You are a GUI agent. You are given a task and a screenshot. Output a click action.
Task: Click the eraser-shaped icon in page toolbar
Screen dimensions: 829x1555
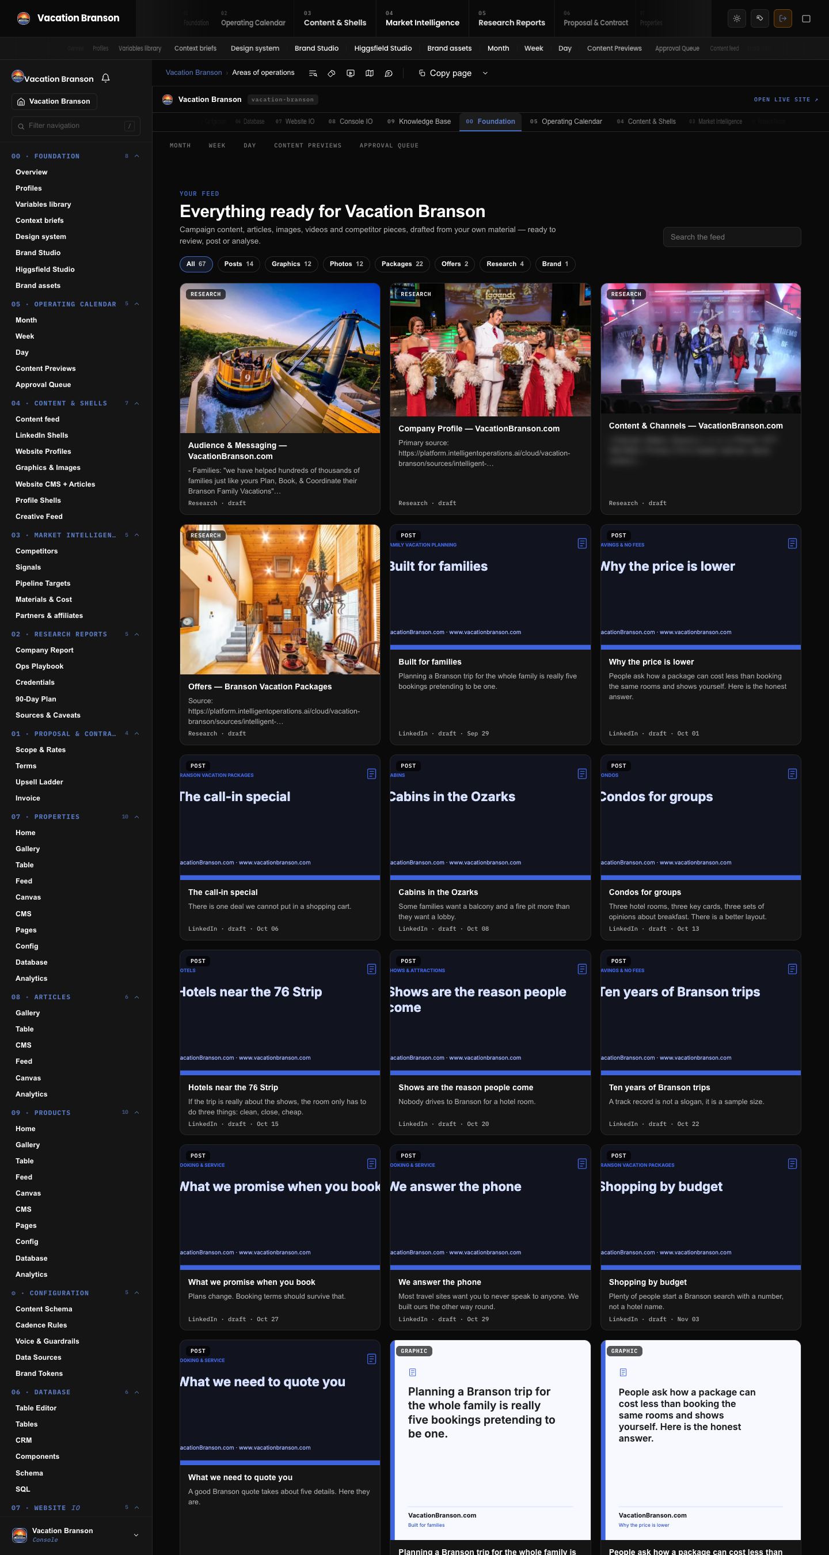point(331,73)
